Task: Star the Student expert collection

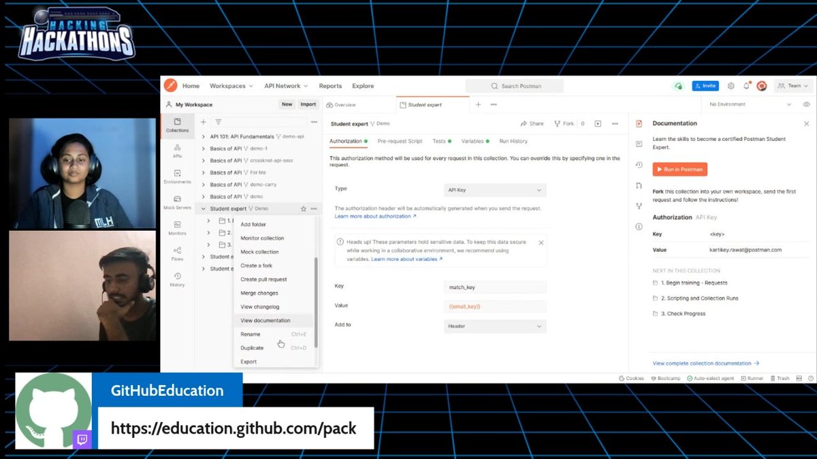Action: [x=304, y=208]
